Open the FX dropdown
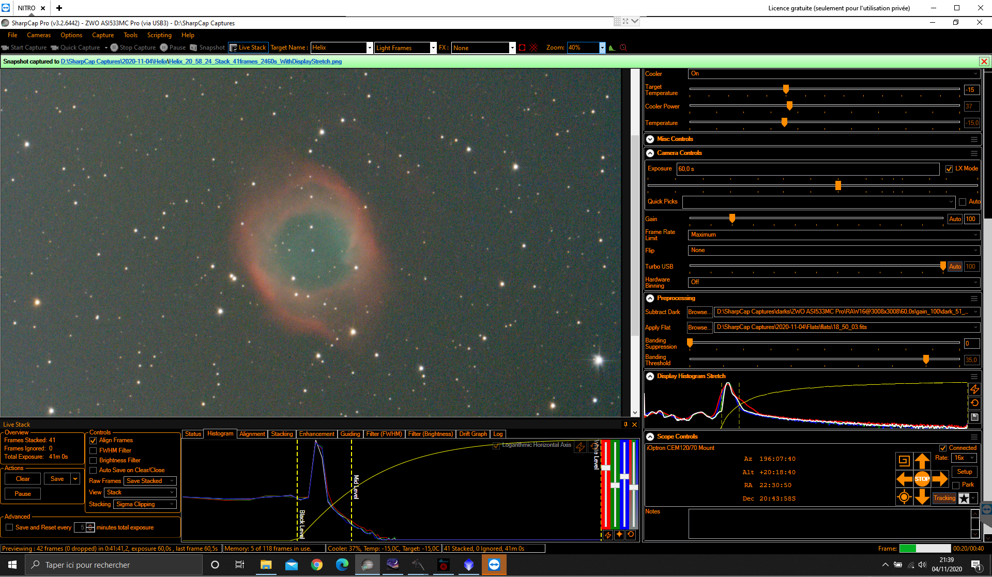 pyautogui.click(x=512, y=48)
